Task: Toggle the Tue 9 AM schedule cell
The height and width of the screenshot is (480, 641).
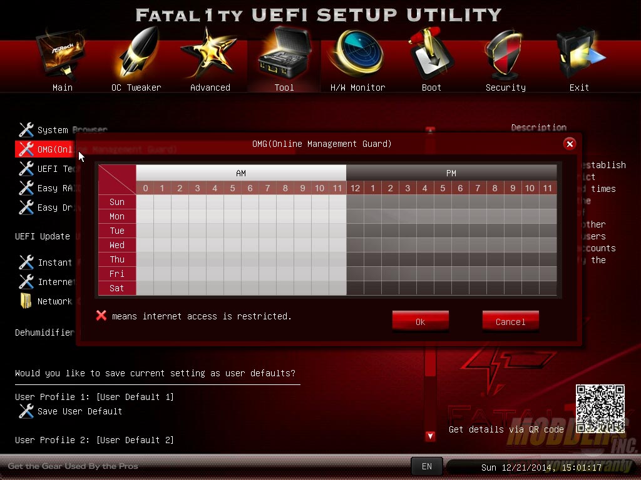Action: (x=302, y=231)
